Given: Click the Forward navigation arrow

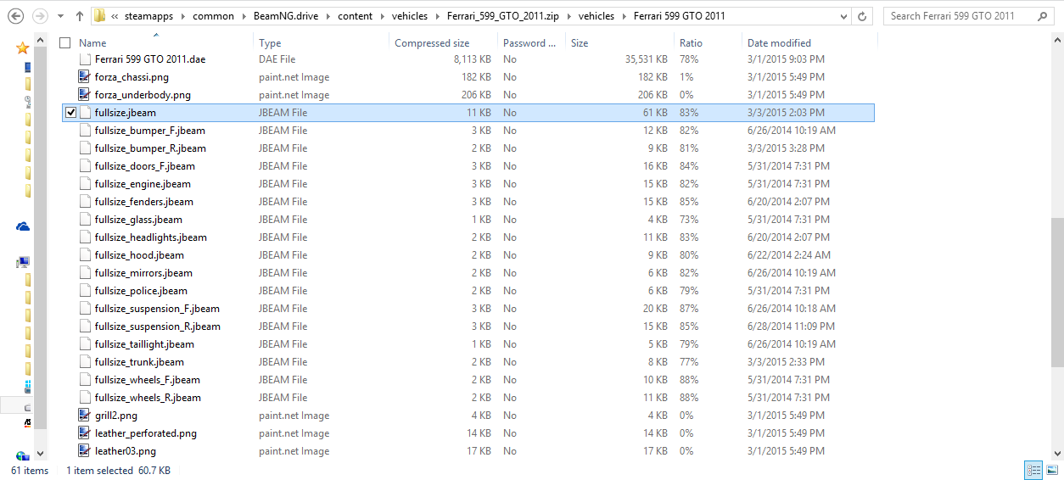Looking at the screenshot, I should pyautogui.click(x=39, y=16).
